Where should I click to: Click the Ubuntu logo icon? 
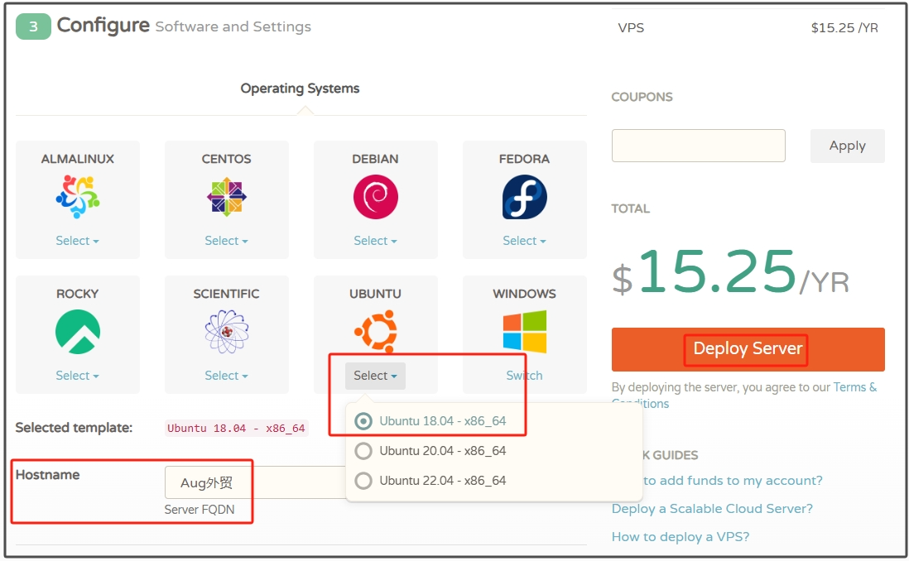(x=376, y=332)
